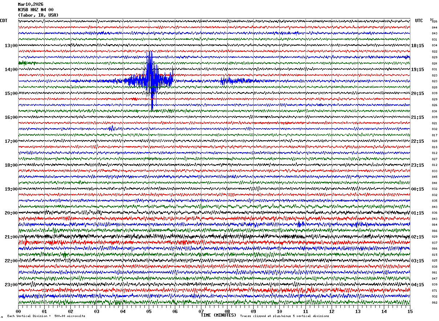Click the small blue blip in the 16:00 hour

coord(112,128)
